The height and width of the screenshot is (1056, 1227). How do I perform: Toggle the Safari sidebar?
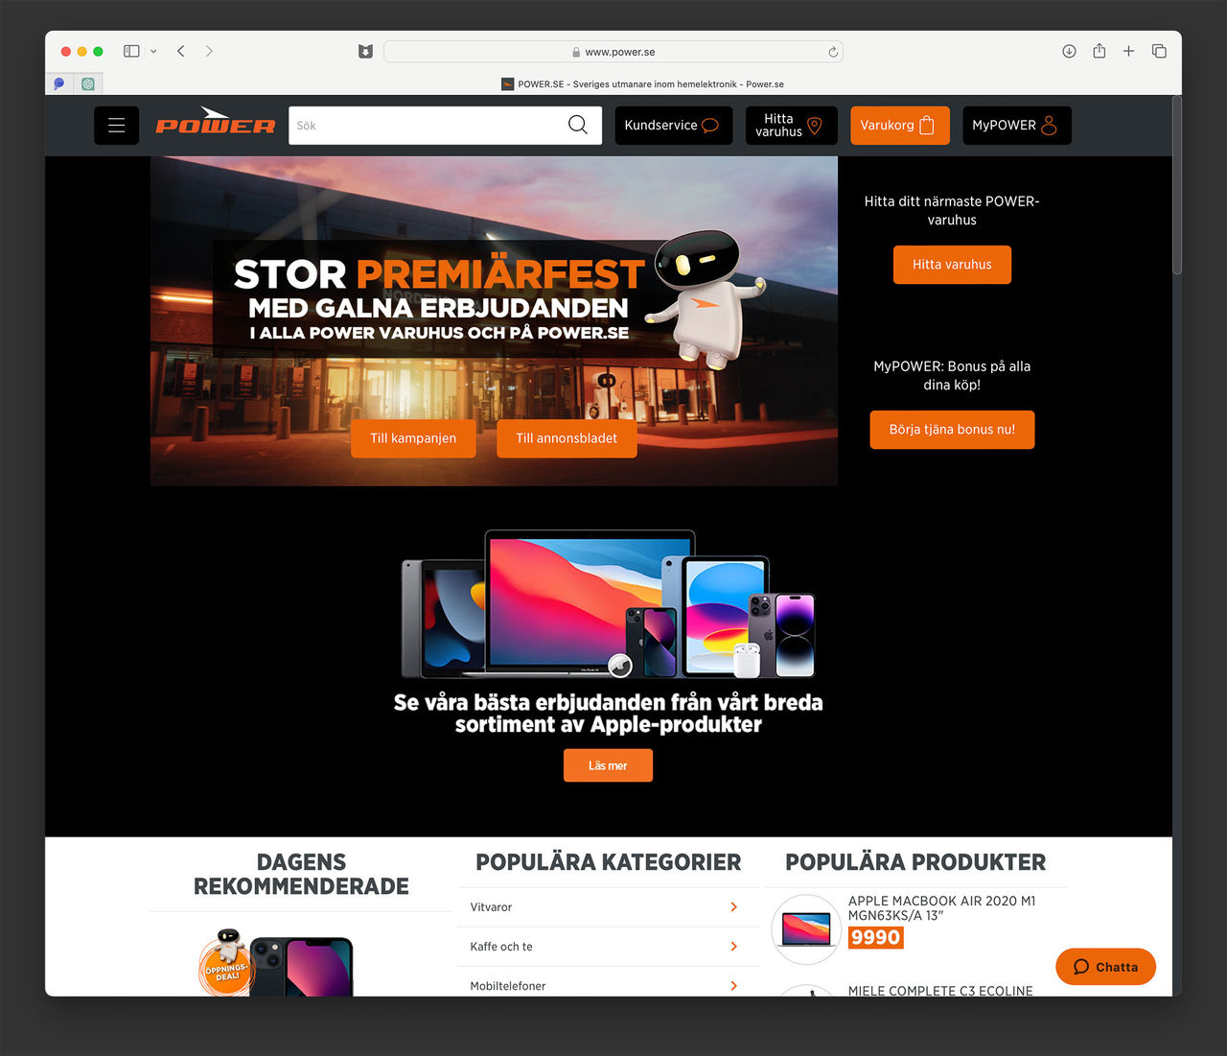click(x=132, y=51)
